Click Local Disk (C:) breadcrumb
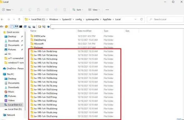The height and width of the screenshot is (120, 184). point(38,19)
